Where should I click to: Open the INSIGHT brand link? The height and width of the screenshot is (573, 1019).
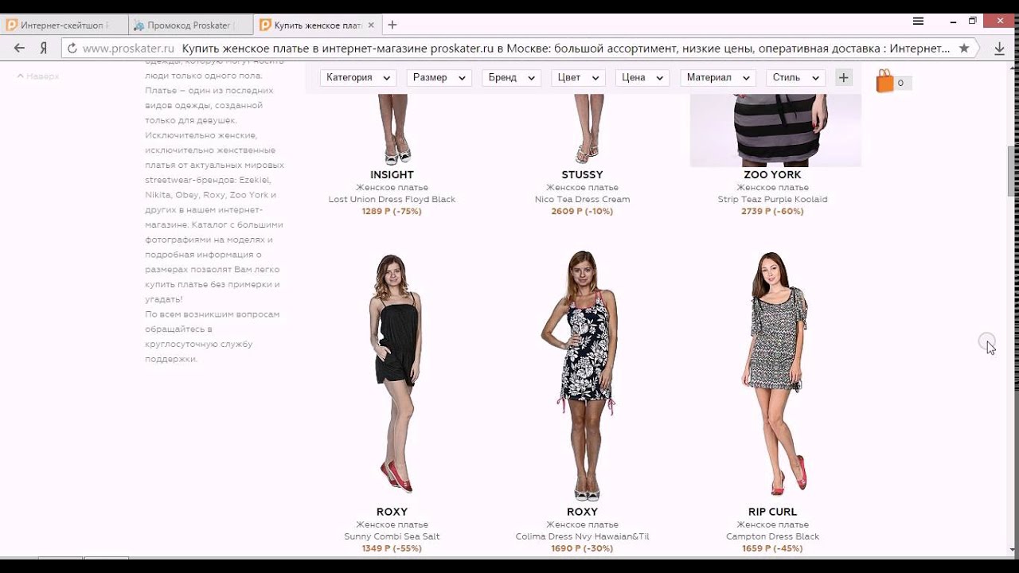[x=392, y=174]
